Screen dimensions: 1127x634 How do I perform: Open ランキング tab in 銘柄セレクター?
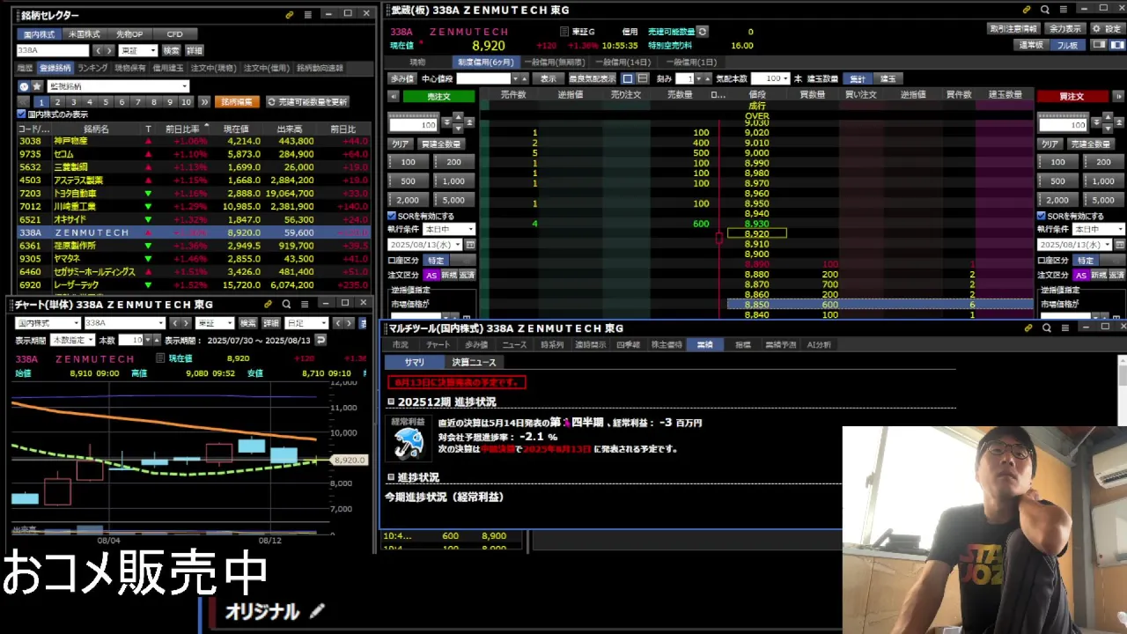click(x=92, y=68)
